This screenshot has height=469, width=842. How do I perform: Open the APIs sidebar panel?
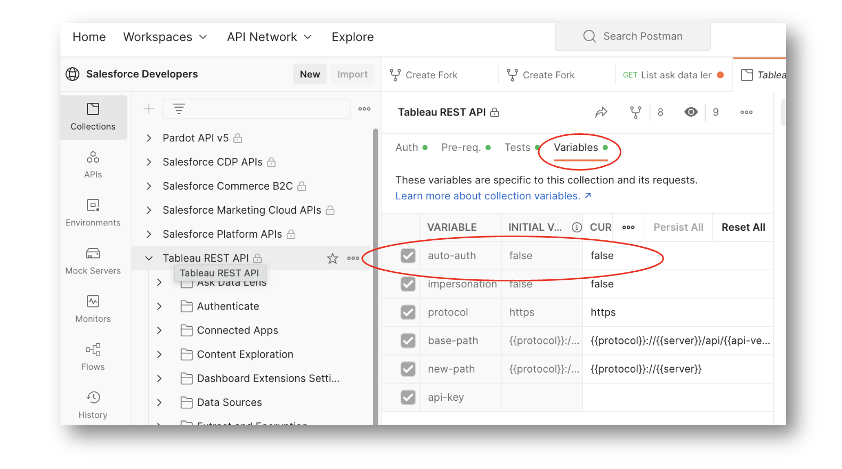click(x=93, y=165)
